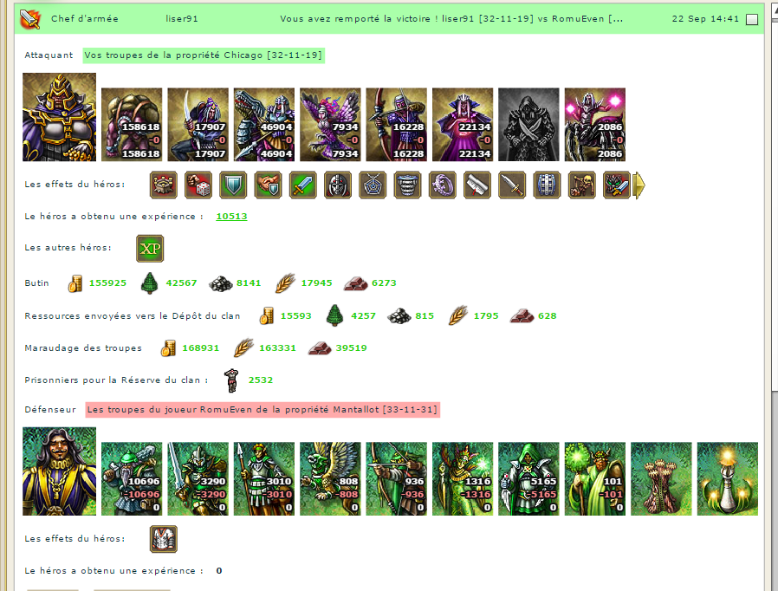The height and width of the screenshot is (591, 778).
Task: Select the attacker unit thumbnail showing 158618 troops
Action: point(132,125)
